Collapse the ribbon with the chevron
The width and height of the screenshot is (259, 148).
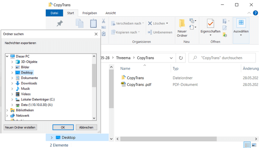[x=249, y=13]
